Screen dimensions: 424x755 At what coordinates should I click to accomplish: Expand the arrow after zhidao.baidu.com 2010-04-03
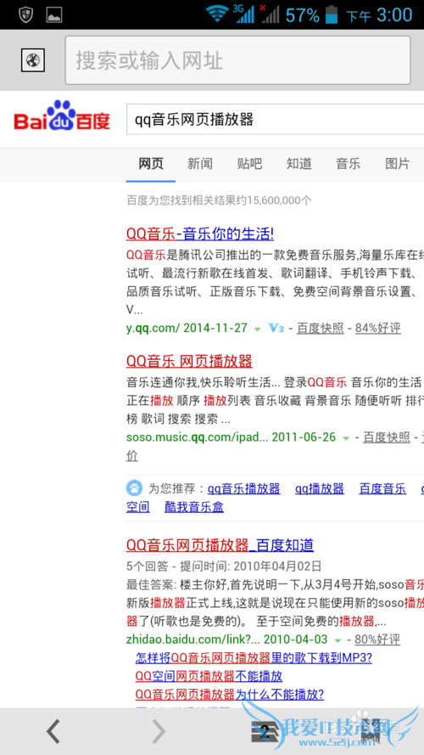(x=338, y=640)
